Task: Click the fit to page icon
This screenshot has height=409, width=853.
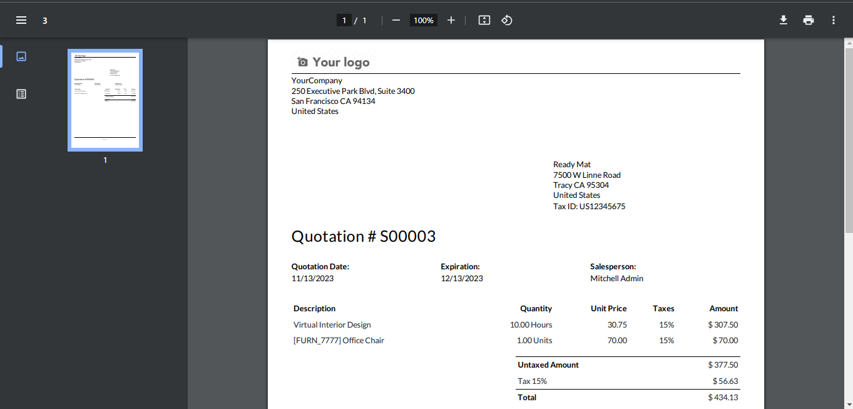Action: (484, 20)
